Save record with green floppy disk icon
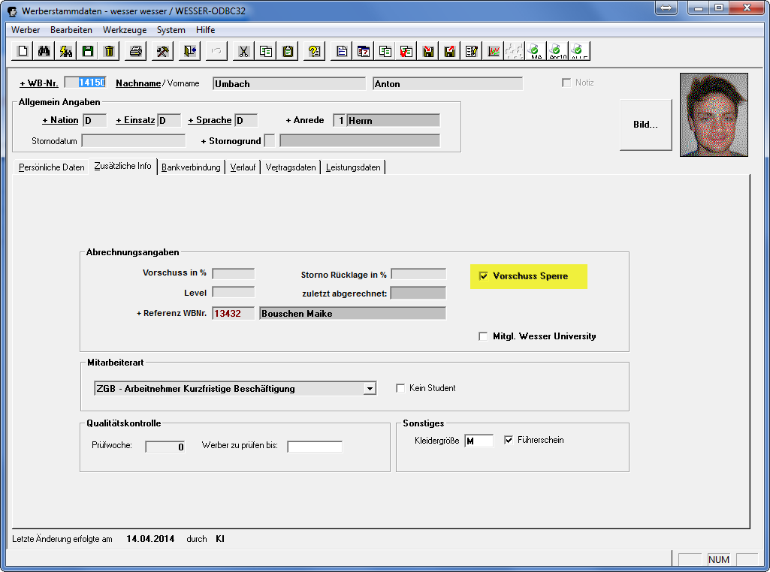Image resolution: width=770 pixels, height=572 pixels. 88,51
